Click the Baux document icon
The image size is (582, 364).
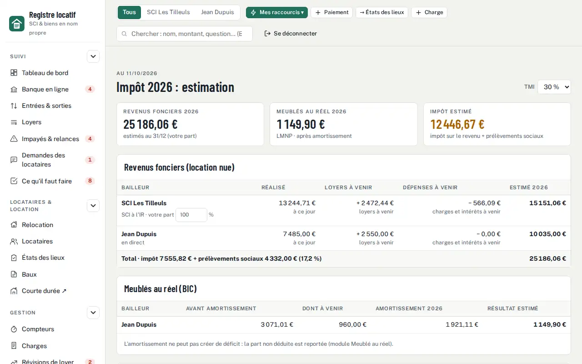pyautogui.click(x=14, y=274)
